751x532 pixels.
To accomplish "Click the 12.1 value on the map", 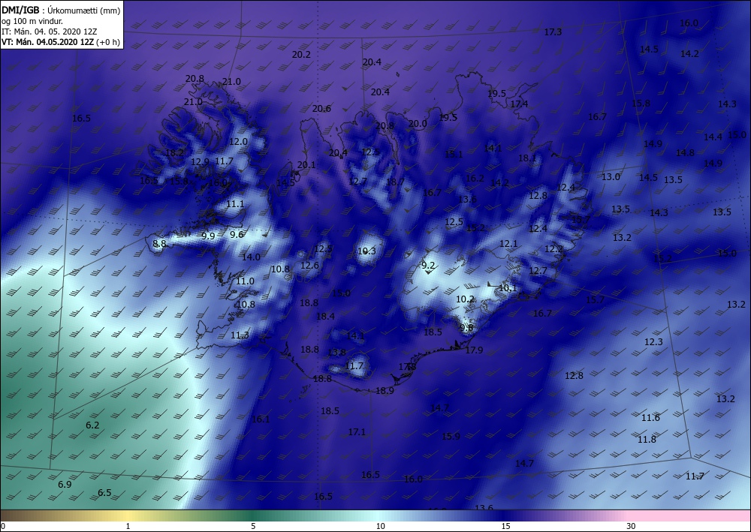I will click(508, 244).
